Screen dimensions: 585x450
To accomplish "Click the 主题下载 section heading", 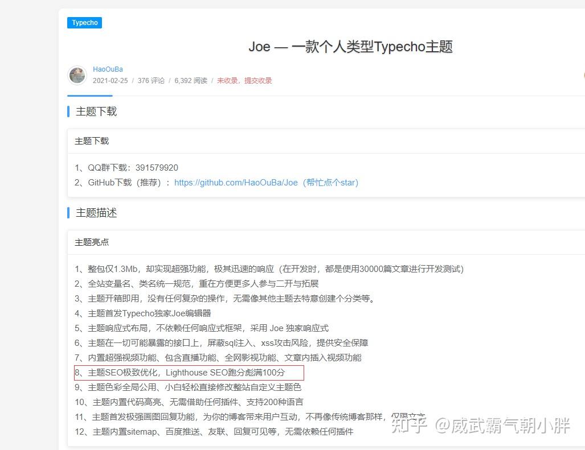I will [96, 112].
